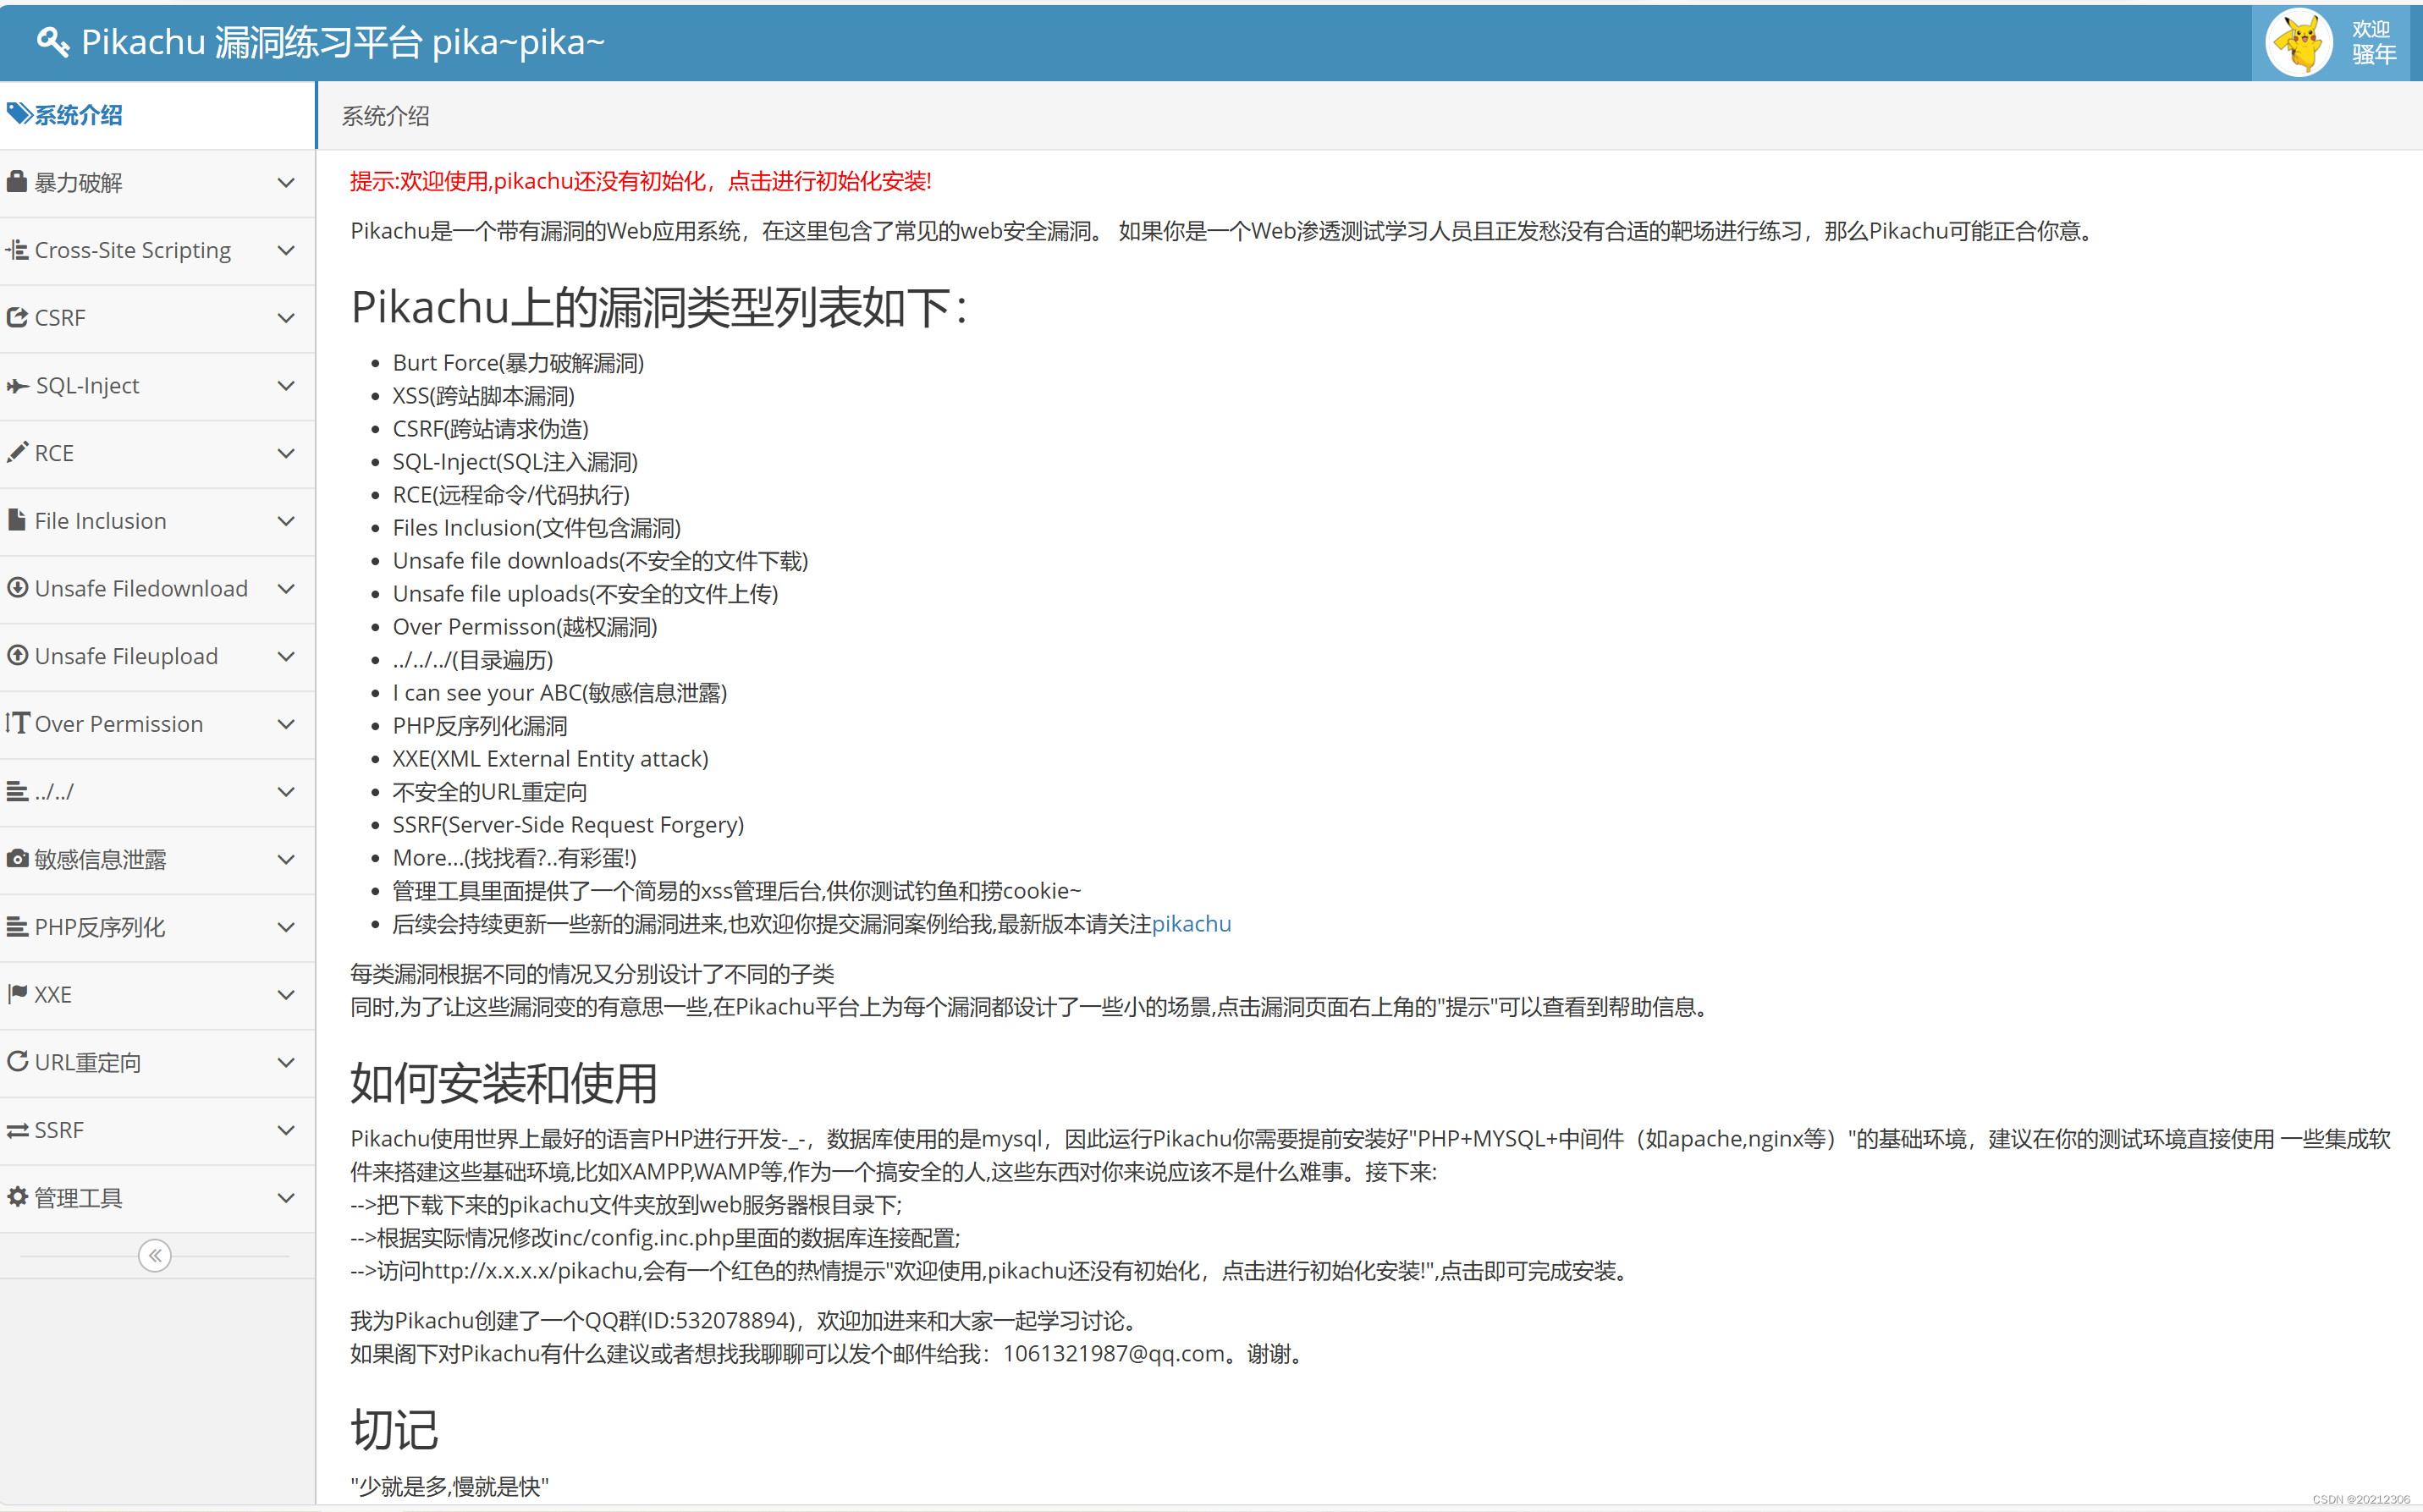2423x1512 pixels.
Task: Open the 系统介绍 sidebar item
Action: (x=78, y=115)
